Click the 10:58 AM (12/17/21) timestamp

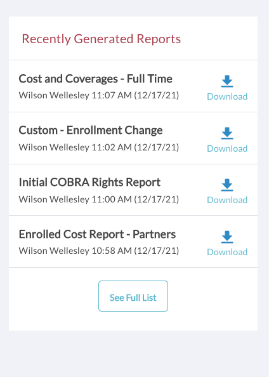135,251
